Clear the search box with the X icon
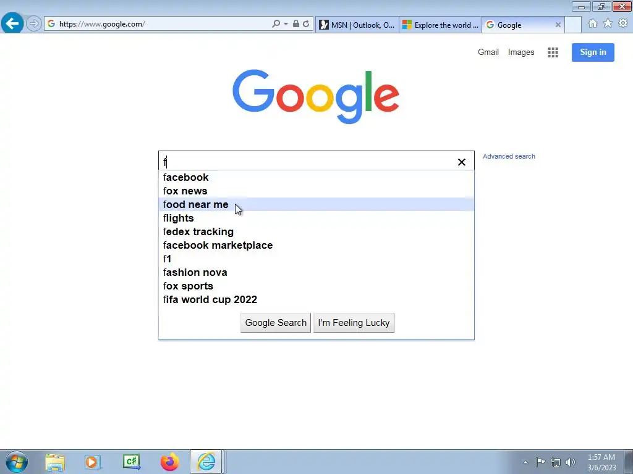This screenshot has height=474, width=633. pos(461,162)
